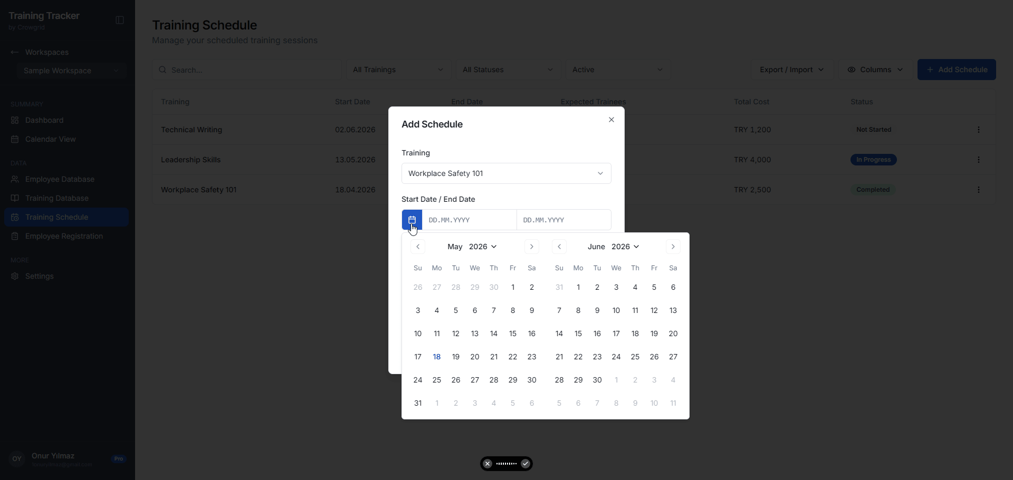Open the Active filter dropdown

pos(618,70)
